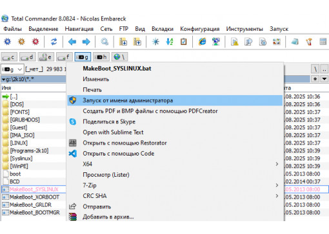The width and height of the screenshot is (329, 234).
Task: Open the FTP menu
Action: tap(124, 29)
